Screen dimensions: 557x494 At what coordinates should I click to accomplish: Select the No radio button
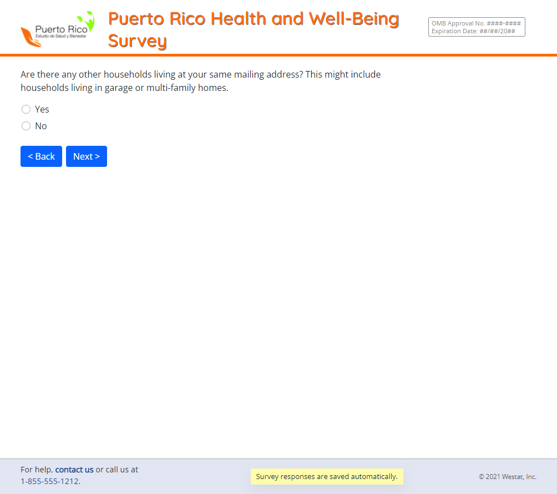(x=26, y=126)
